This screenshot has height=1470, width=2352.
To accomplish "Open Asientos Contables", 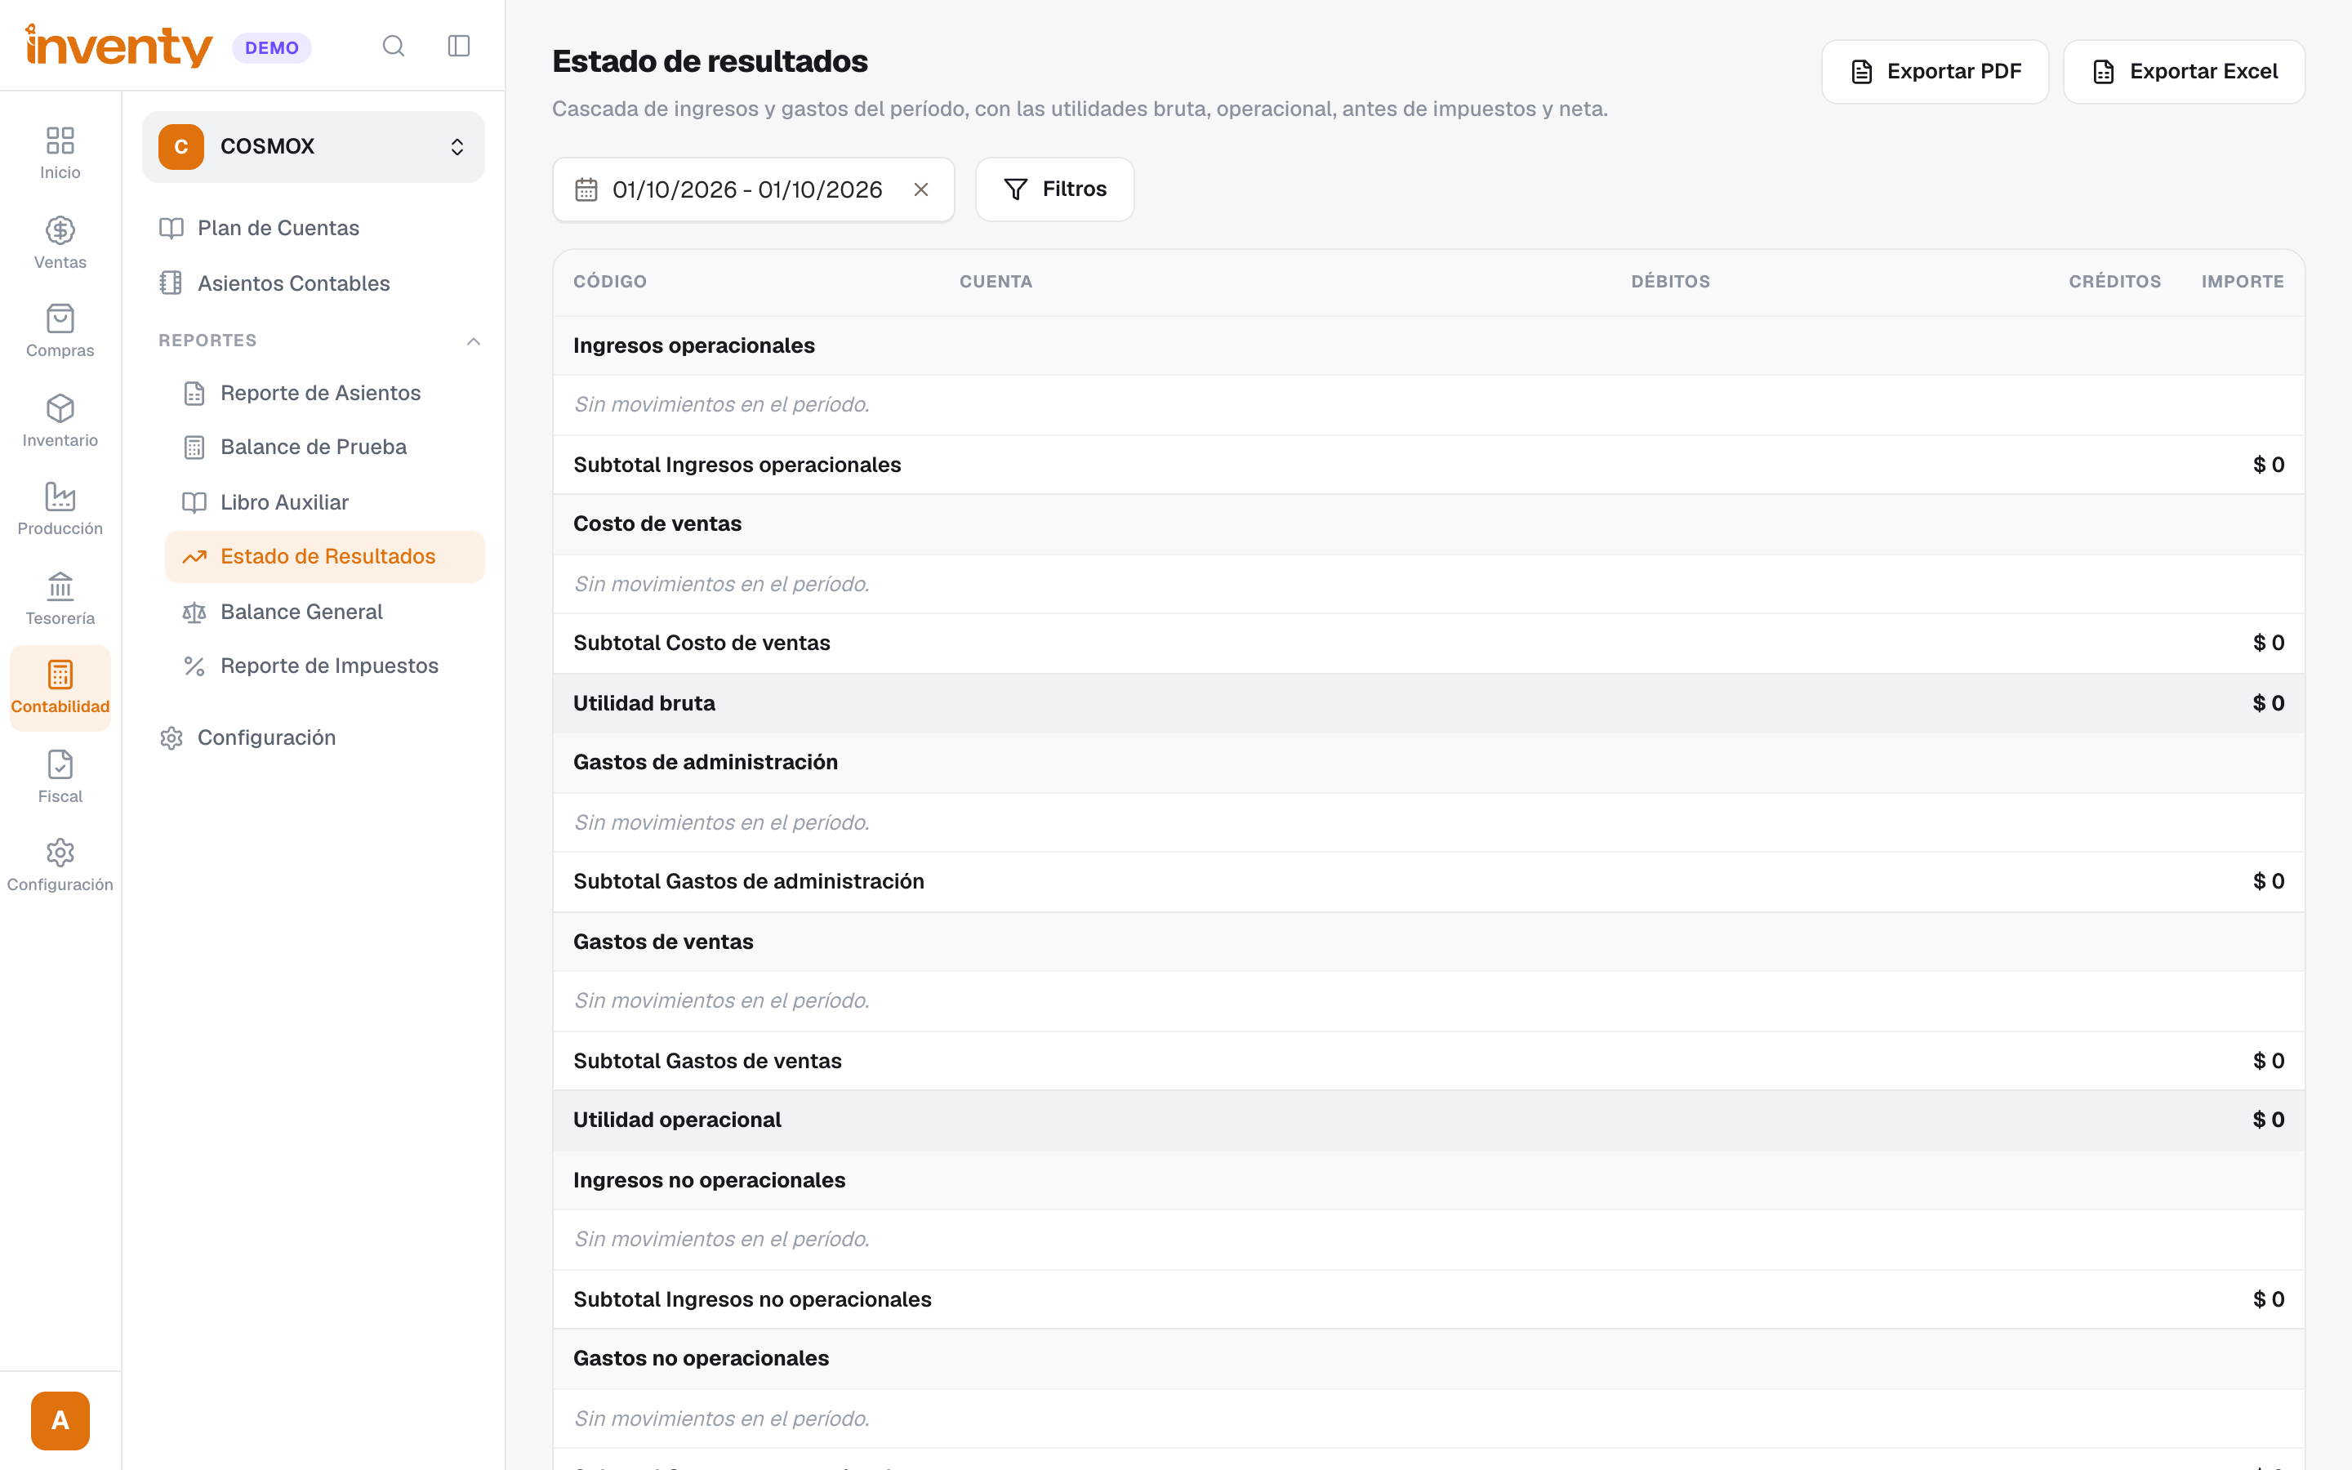I will (313, 283).
